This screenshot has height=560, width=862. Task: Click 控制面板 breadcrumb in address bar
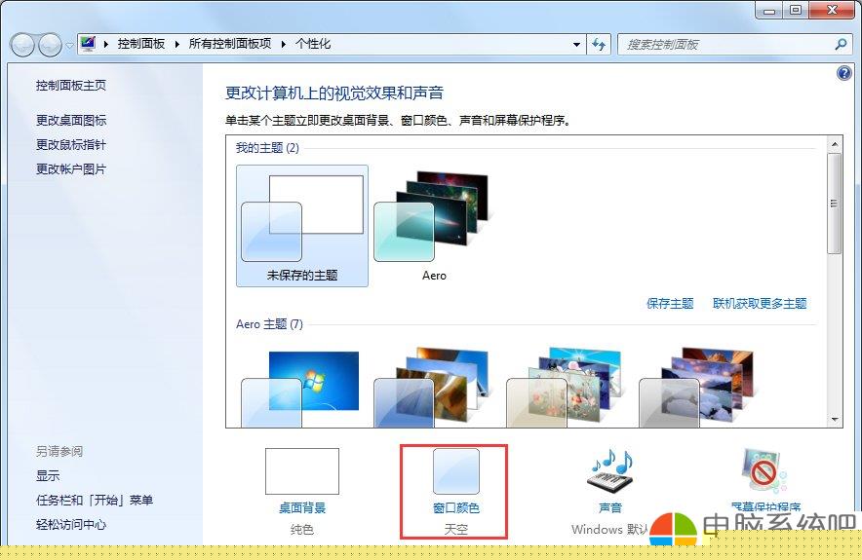[141, 44]
